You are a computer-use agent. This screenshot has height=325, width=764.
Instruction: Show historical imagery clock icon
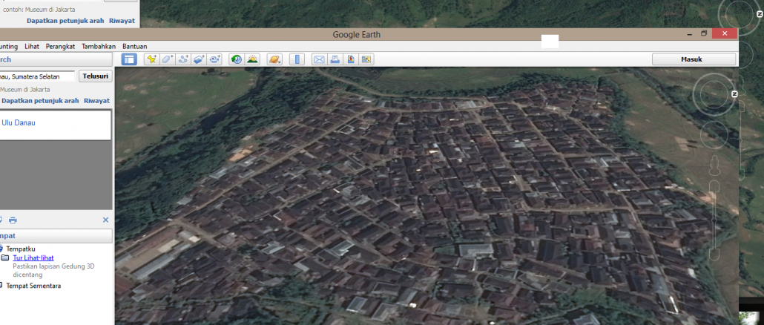[x=236, y=59]
